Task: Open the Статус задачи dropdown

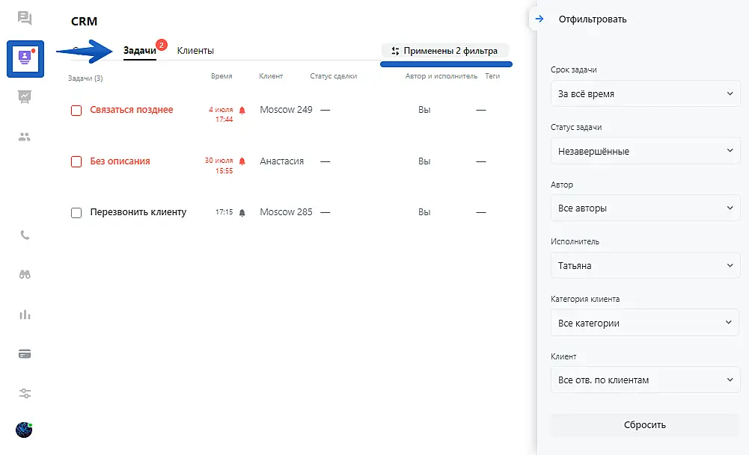Action: click(644, 151)
